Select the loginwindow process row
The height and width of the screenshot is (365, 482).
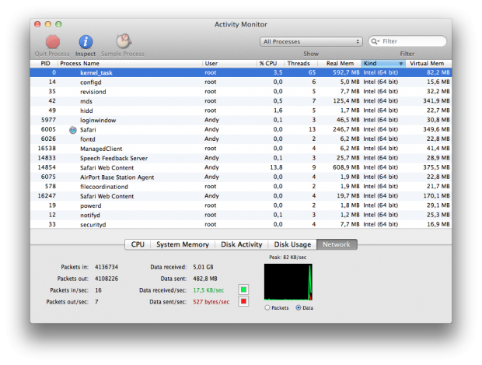241,120
